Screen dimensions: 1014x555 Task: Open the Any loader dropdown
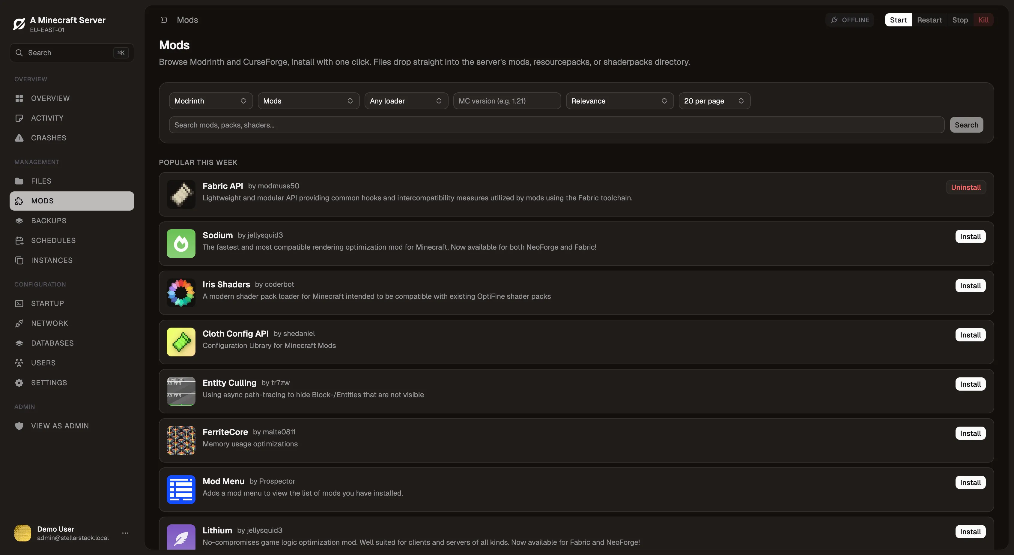[406, 101]
